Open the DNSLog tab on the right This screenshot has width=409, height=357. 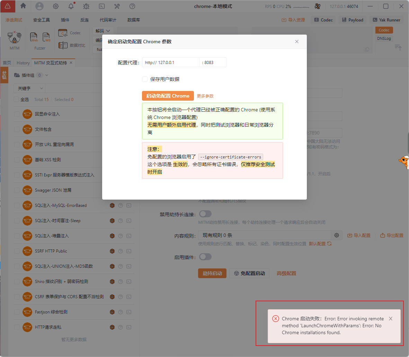point(384,38)
